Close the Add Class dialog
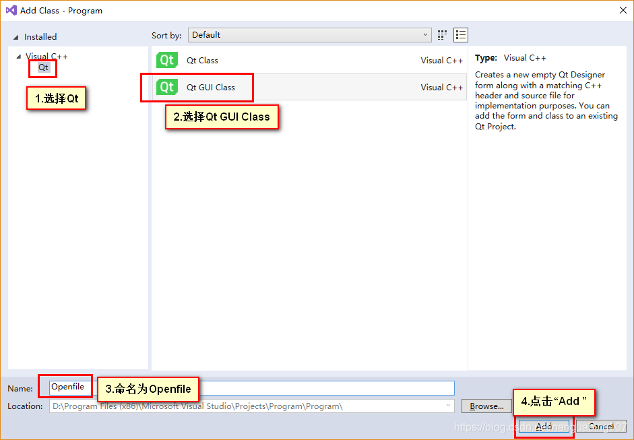634x440 pixels. pyautogui.click(x=623, y=11)
